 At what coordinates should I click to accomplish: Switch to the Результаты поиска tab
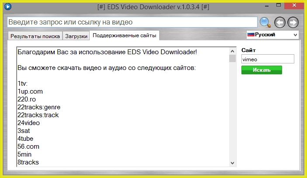[35, 36]
